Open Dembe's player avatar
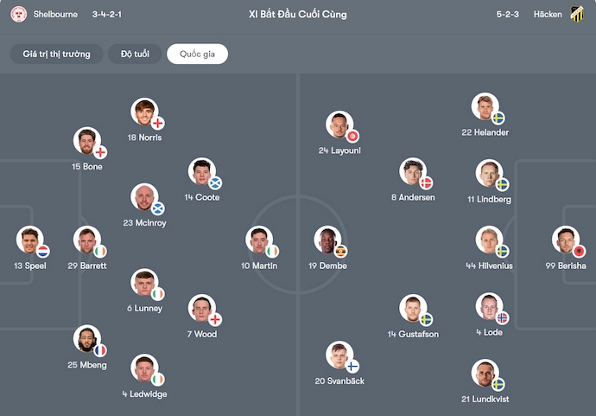The height and width of the screenshot is (416, 596). coord(327,240)
